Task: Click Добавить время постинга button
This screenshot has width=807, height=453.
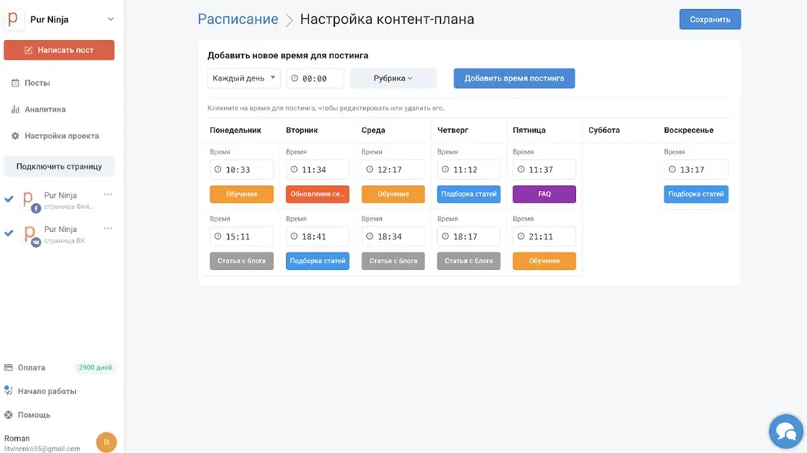Action: point(514,78)
